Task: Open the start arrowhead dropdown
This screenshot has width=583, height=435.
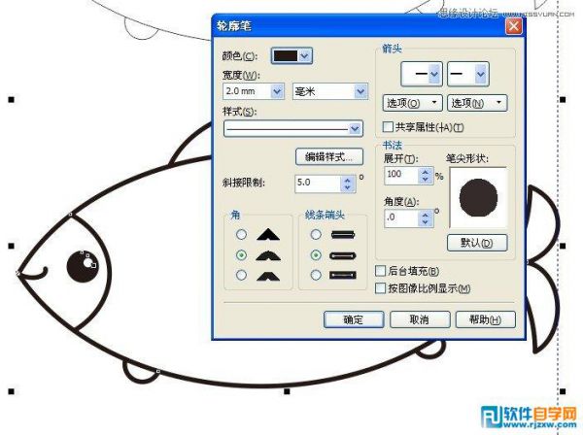Action: (x=422, y=74)
